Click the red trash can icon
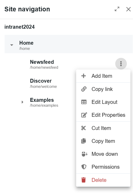The width and height of the screenshot is (133, 194). point(84,180)
